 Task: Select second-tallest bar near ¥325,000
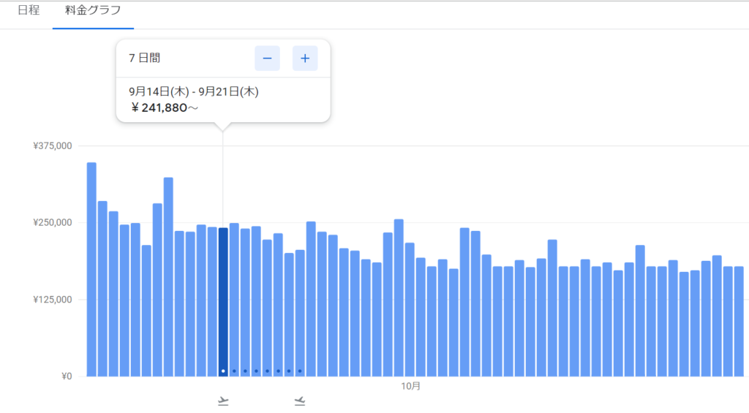[168, 278]
